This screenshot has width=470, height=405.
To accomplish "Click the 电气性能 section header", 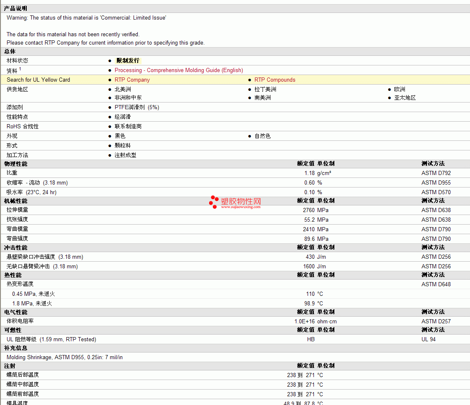I will (15, 312).
